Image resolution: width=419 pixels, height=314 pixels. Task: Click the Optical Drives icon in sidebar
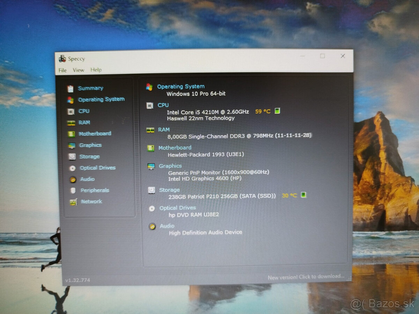[x=72, y=168]
